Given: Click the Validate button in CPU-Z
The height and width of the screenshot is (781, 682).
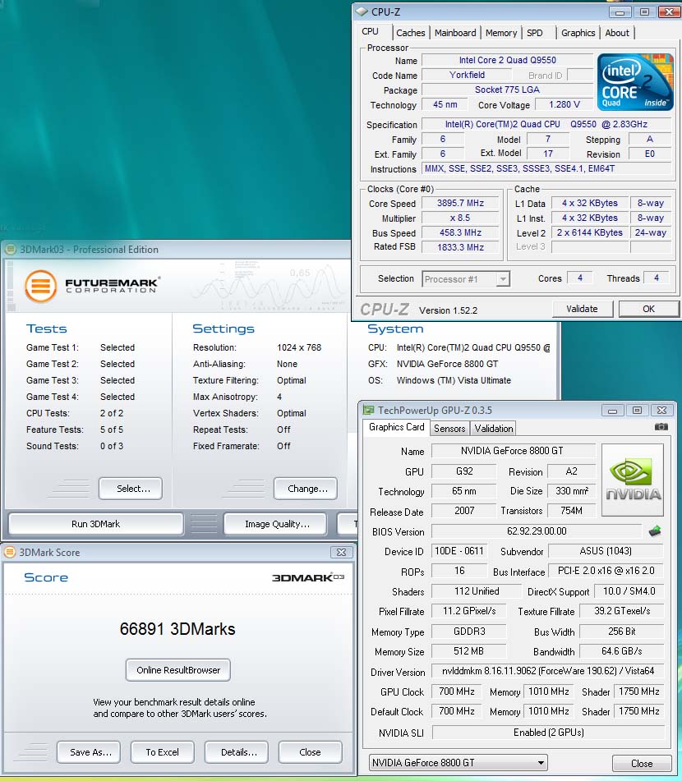Looking at the screenshot, I should (x=582, y=309).
